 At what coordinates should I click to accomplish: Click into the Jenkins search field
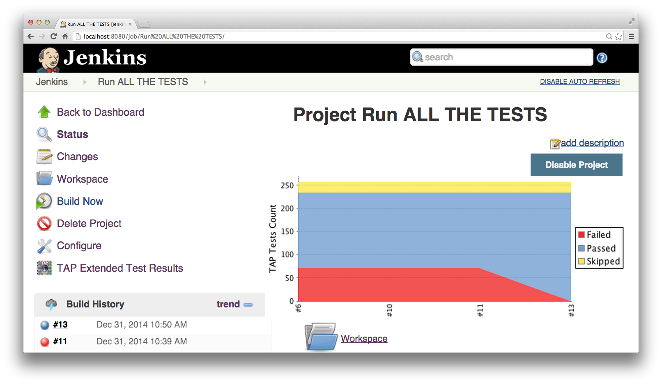(505, 57)
